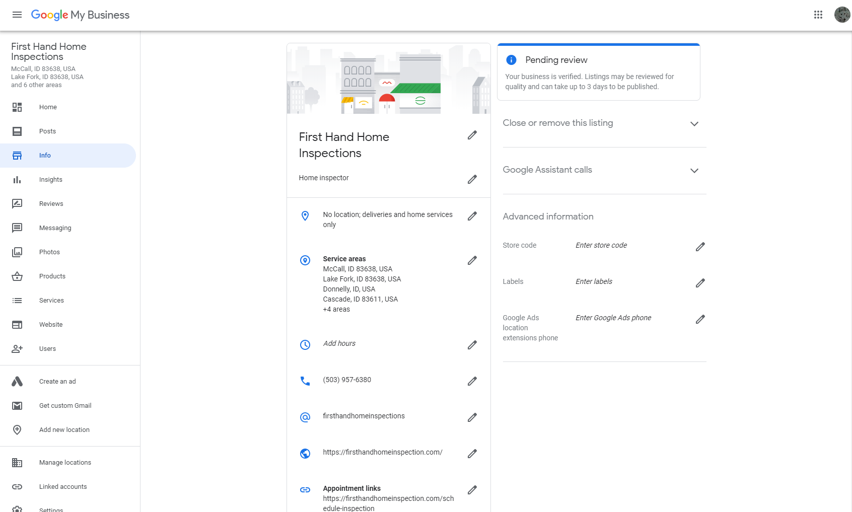This screenshot has height=512, width=852.
Task: Click the Enter labels placeholder
Action: tap(594, 281)
